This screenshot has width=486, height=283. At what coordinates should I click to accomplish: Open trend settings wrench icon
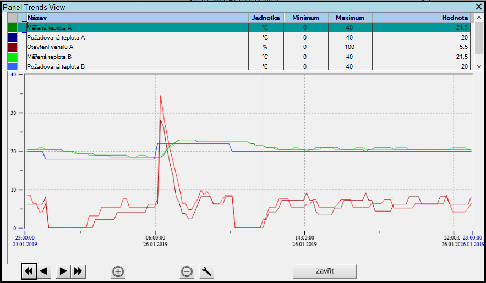click(206, 271)
